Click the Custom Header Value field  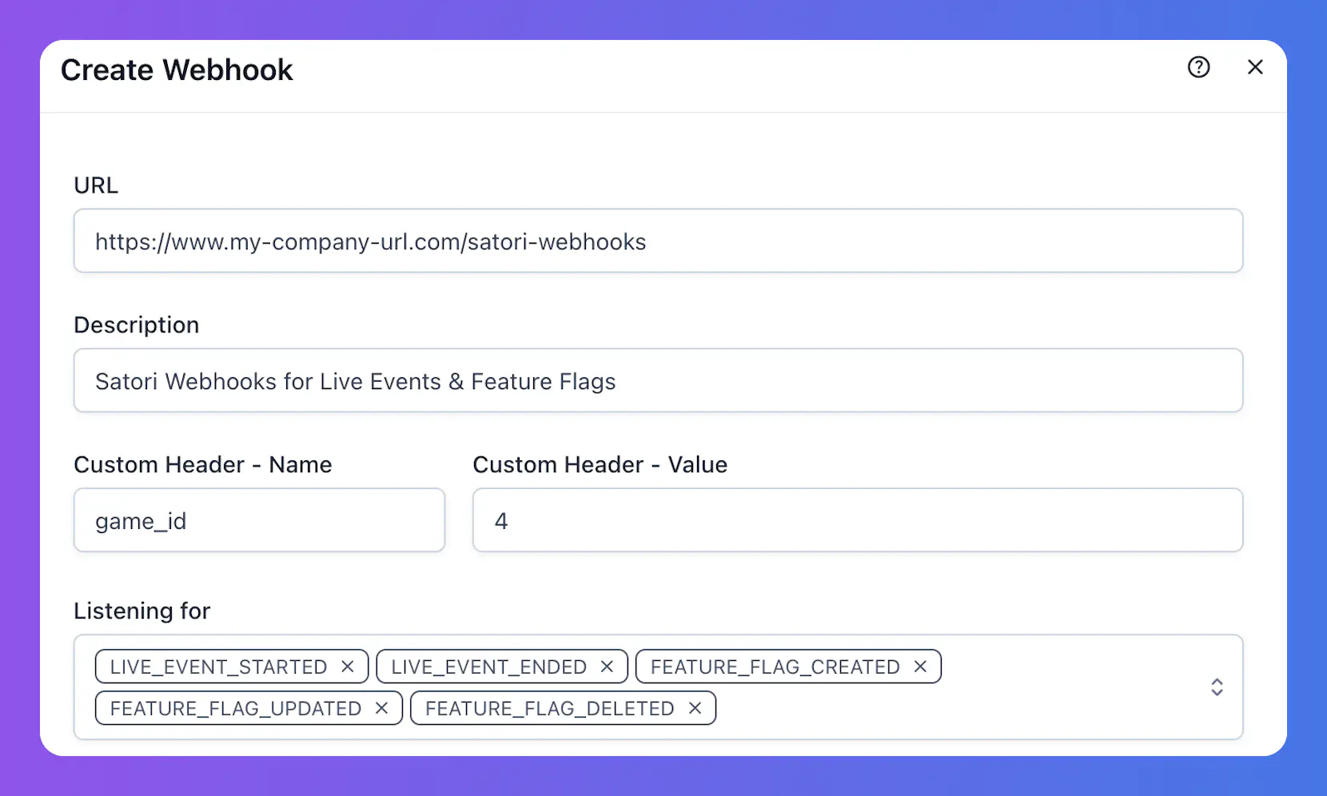[857, 520]
